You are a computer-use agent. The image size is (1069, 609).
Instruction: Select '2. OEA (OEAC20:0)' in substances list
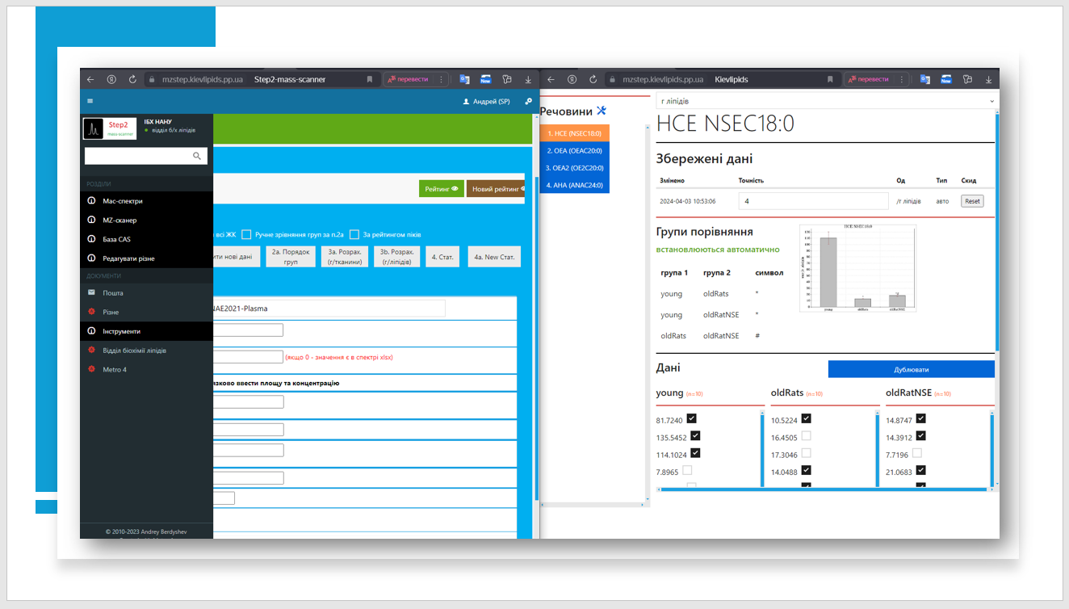click(x=574, y=150)
